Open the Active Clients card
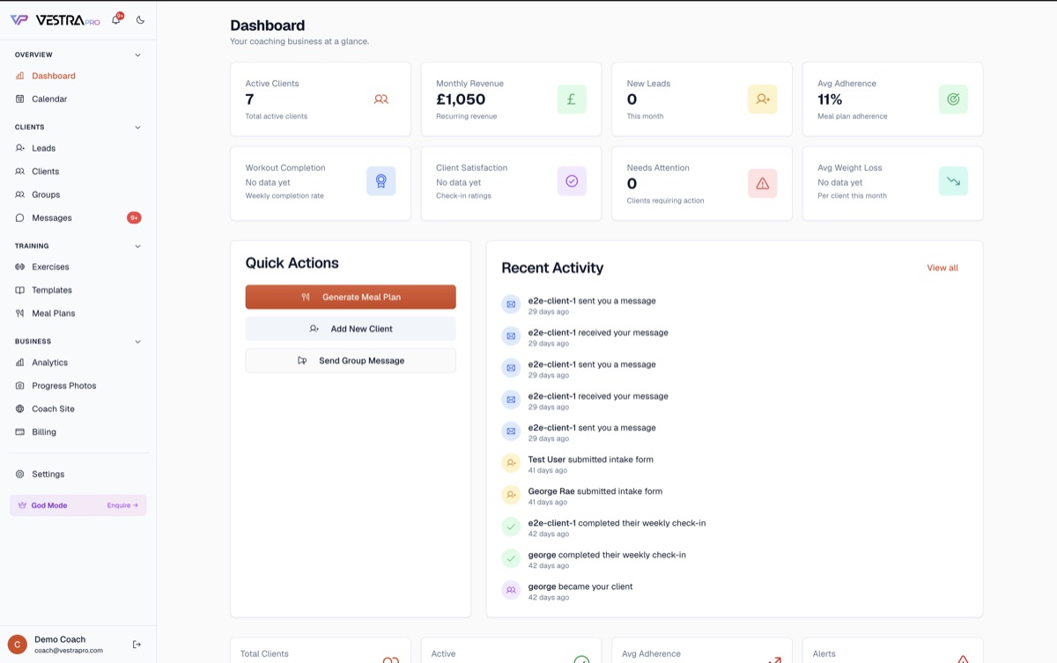Screen dimensions: 1057x663 [321, 99]
